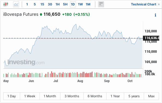Screen dimensions: 162x103
Task: Select the 1W interval
Action: pyautogui.click(x=80, y=4)
